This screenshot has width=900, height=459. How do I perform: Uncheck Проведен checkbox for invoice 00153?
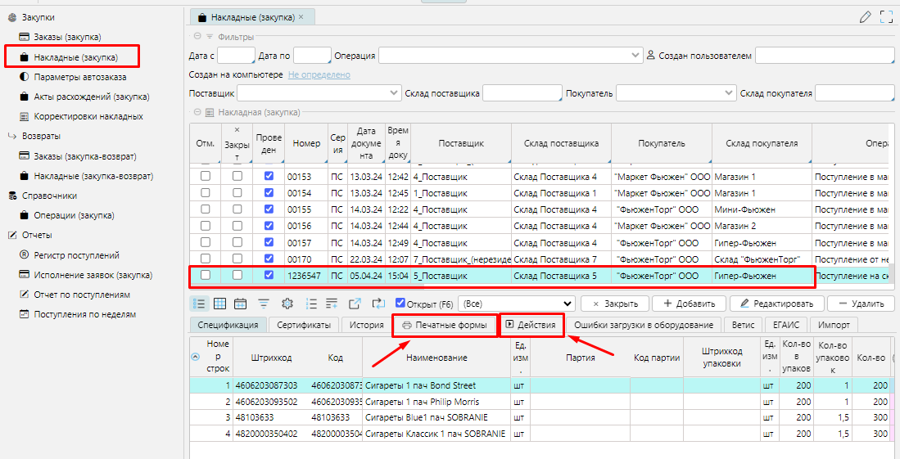(269, 176)
